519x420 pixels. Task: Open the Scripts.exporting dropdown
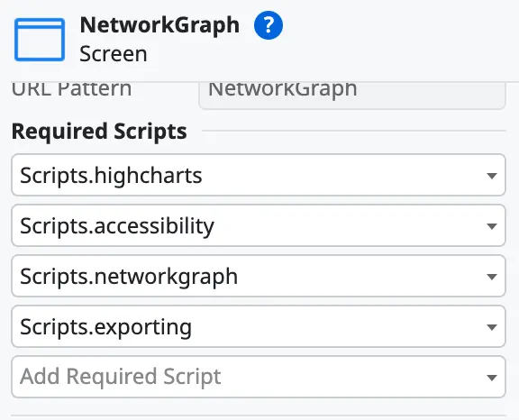click(259, 326)
